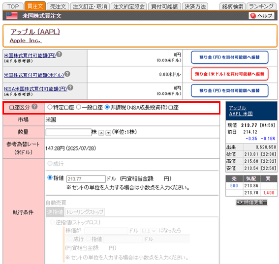The width and height of the screenshot is (279, 264).
Task: Choose the 成行 execution radio button under 執行条件
Action: pos(50,163)
